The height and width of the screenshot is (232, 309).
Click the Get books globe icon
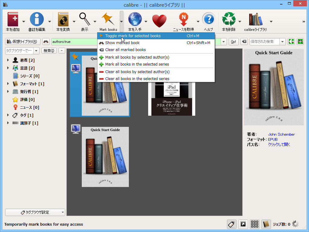pos(135,19)
